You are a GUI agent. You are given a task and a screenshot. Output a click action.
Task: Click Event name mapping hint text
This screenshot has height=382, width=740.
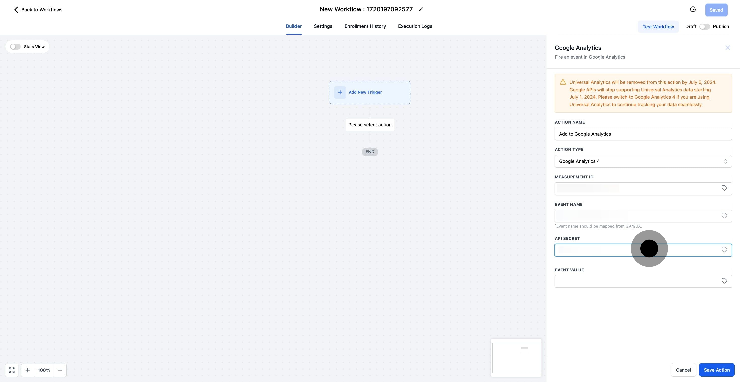pyautogui.click(x=598, y=226)
